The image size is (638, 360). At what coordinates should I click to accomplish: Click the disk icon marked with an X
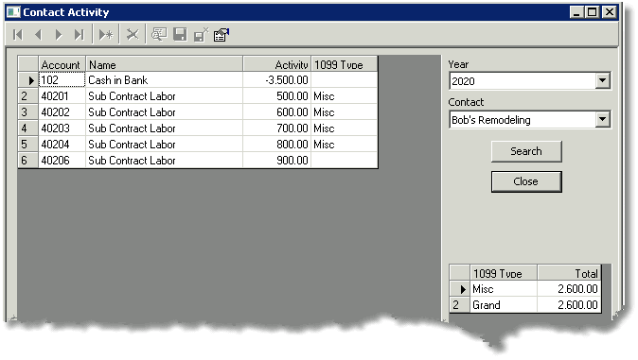[201, 35]
